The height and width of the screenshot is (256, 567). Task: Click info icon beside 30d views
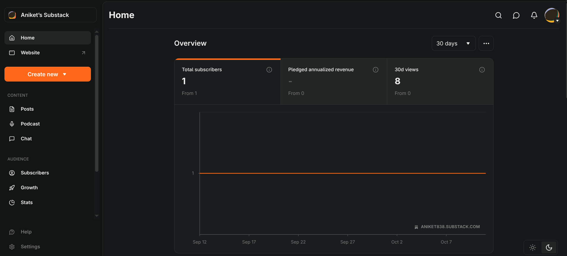click(482, 70)
